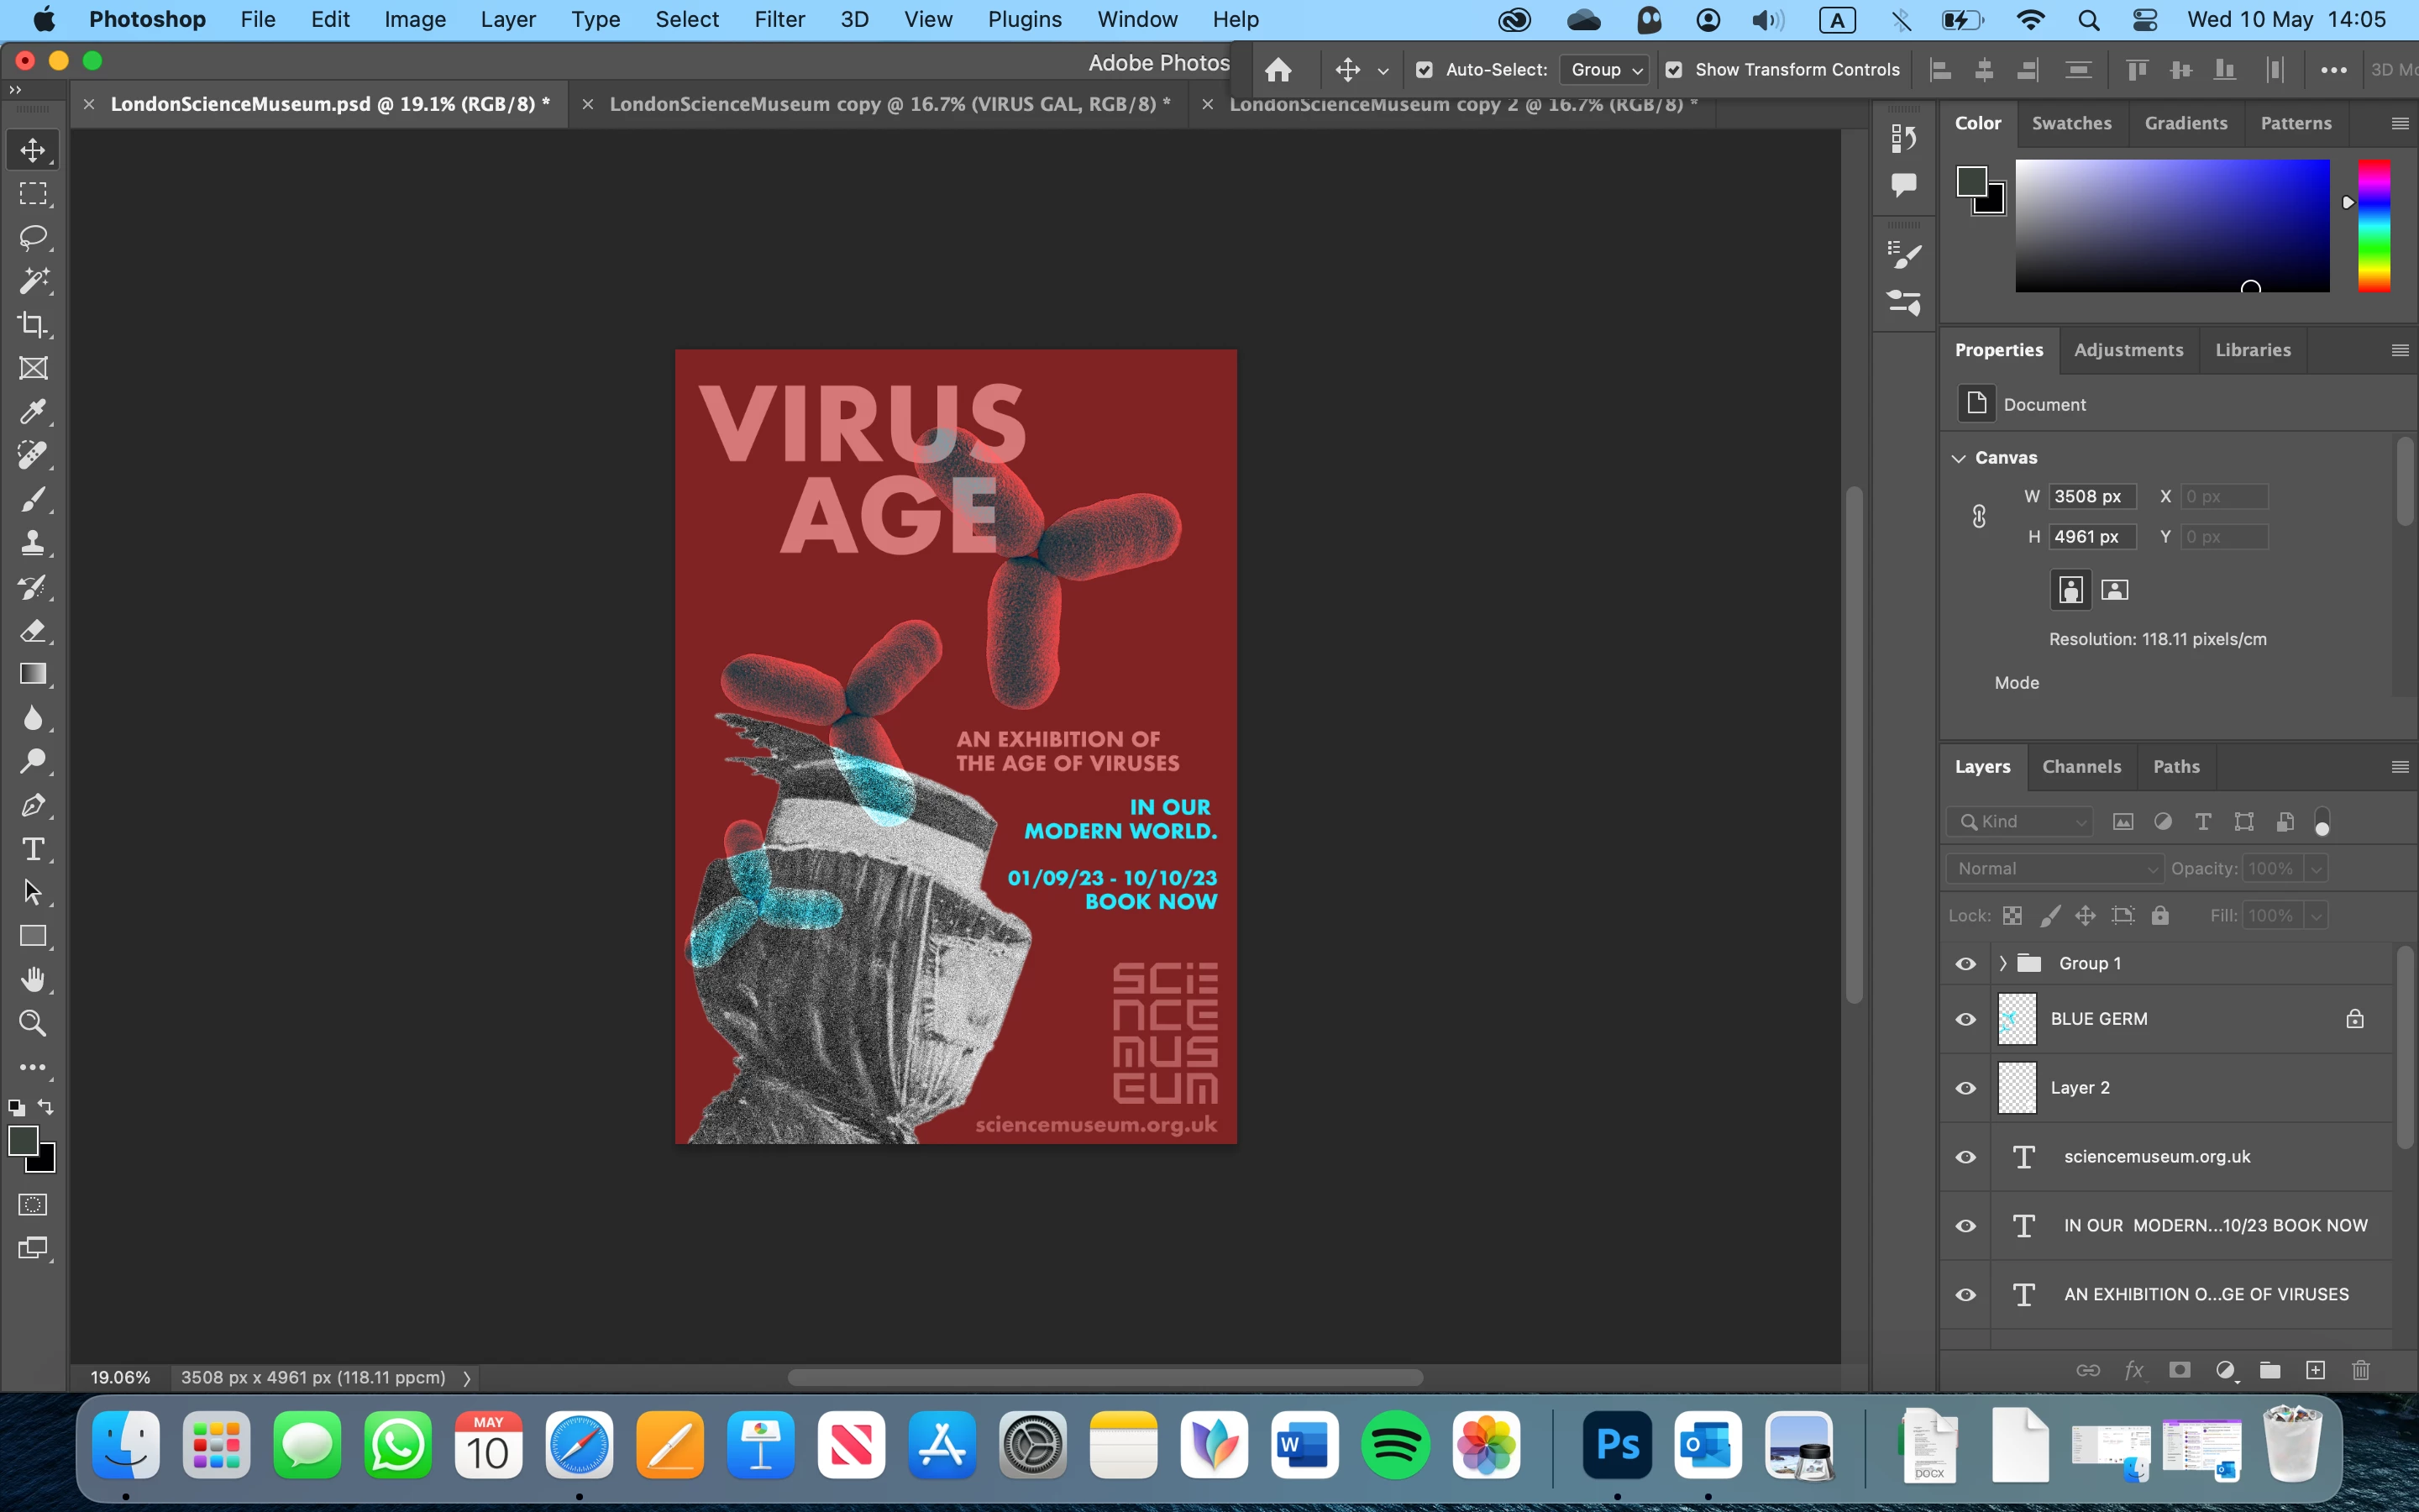2419x1512 pixels.
Task: Click the canvas width input field
Action: (2091, 497)
